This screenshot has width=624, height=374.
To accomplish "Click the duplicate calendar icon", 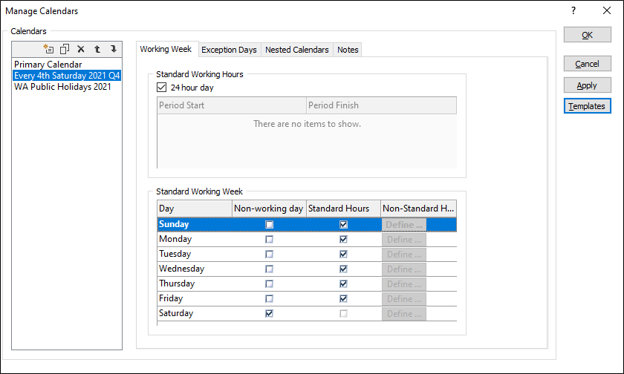I will click(65, 49).
